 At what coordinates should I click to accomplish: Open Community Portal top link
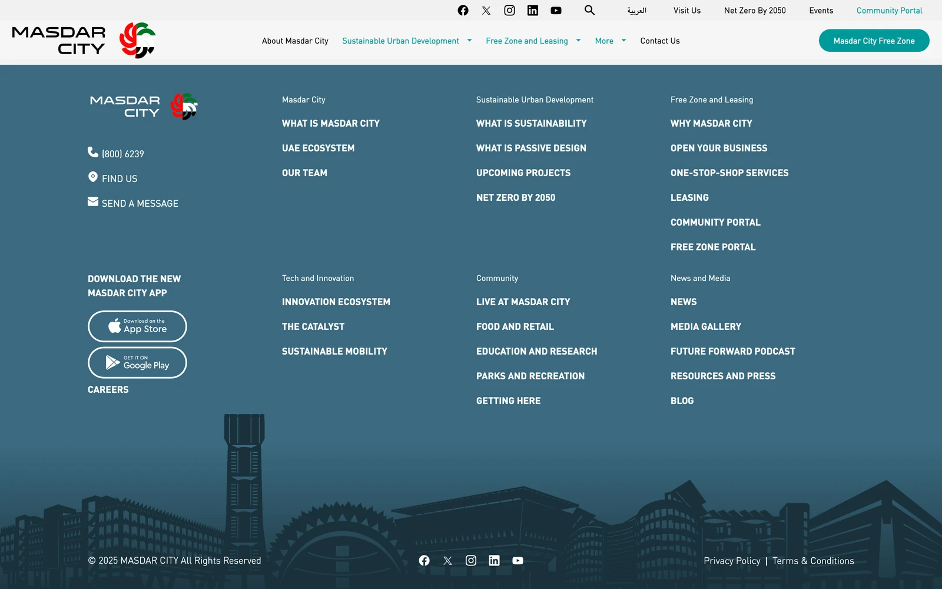pos(889,11)
